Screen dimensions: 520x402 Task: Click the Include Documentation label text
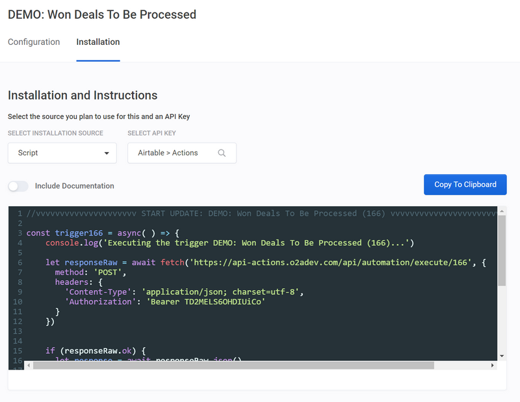tap(74, 186)
